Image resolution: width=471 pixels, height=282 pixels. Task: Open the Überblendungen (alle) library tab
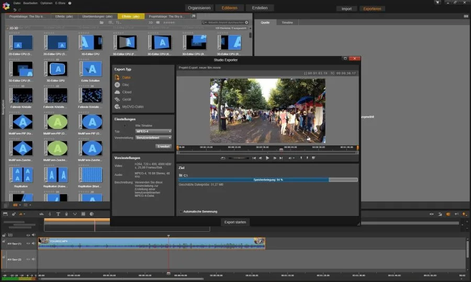[x=97, y=17]
